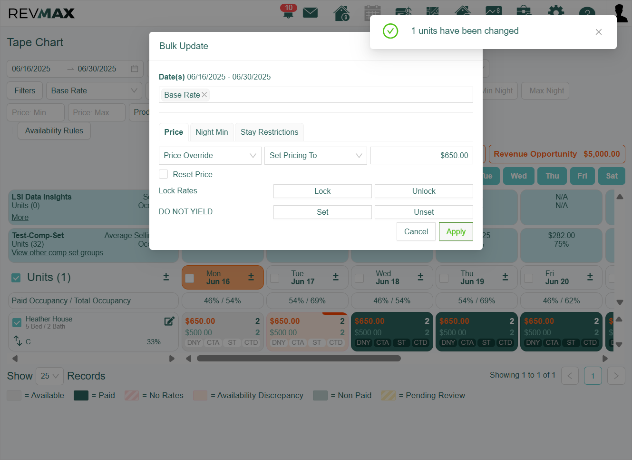Open the Set Pricing To dropdown
Screen dimensions: 632x460
(x=315, y=156)
